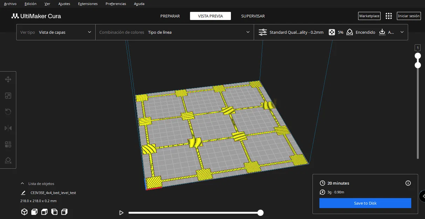Start layer simulation playback
Viewport: 425px width, 219px height.
pos(121,213)
